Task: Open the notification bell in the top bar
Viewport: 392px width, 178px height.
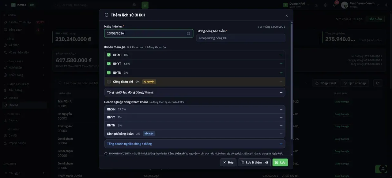Action: coord(335,5)
